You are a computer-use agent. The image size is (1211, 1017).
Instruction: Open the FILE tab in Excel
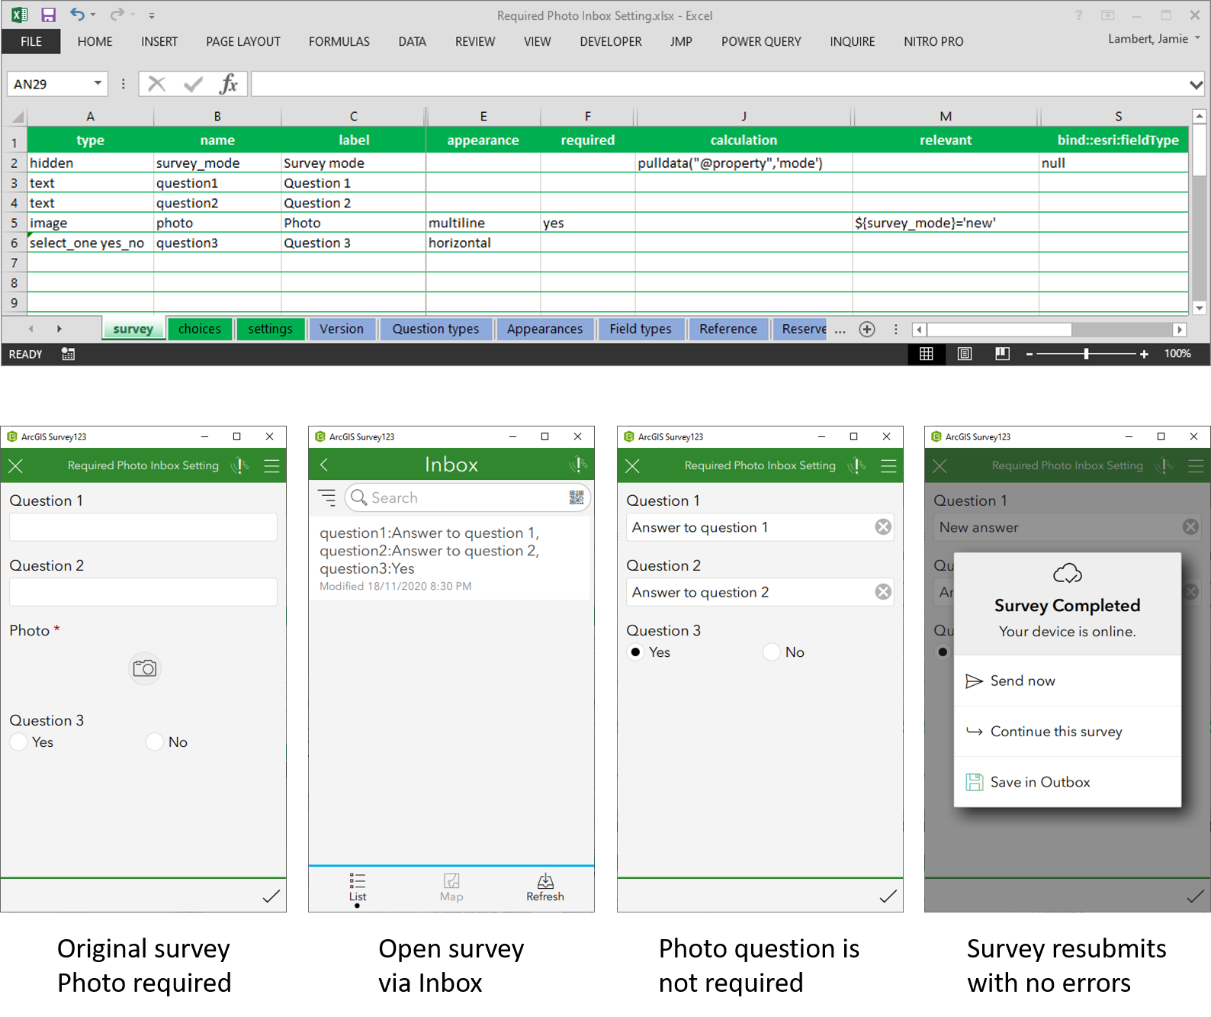[31, 42]
